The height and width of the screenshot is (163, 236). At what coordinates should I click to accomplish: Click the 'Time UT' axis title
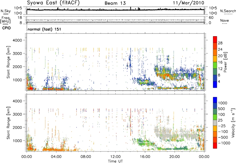pos(115,161)
